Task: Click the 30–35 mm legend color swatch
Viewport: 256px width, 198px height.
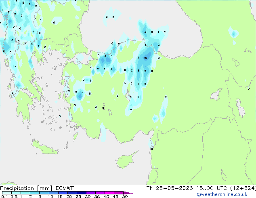Action: pos(91,193)
